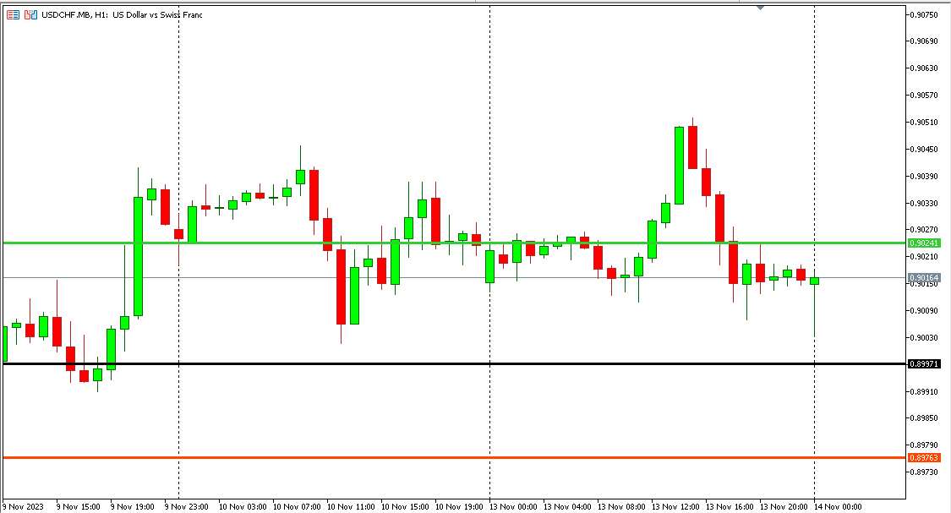Click the gray current price label 0.90164
Viewport: 951px width, 513px height.
pos(924,278)
